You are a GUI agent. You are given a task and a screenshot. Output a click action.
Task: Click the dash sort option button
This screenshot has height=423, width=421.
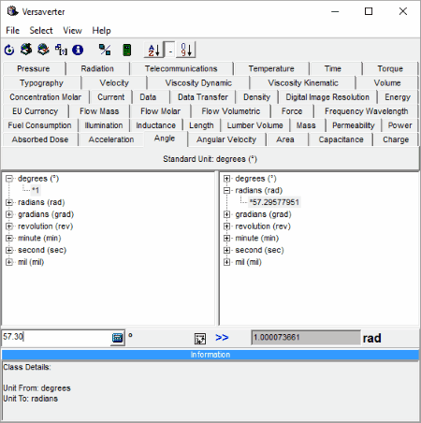(x=170, y=50)
